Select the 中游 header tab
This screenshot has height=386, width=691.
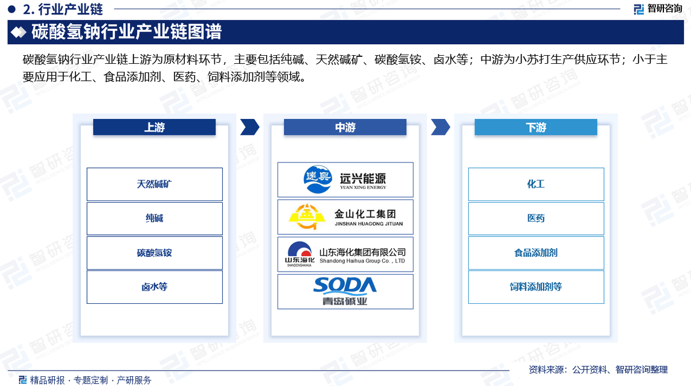(x=345, y=128)
